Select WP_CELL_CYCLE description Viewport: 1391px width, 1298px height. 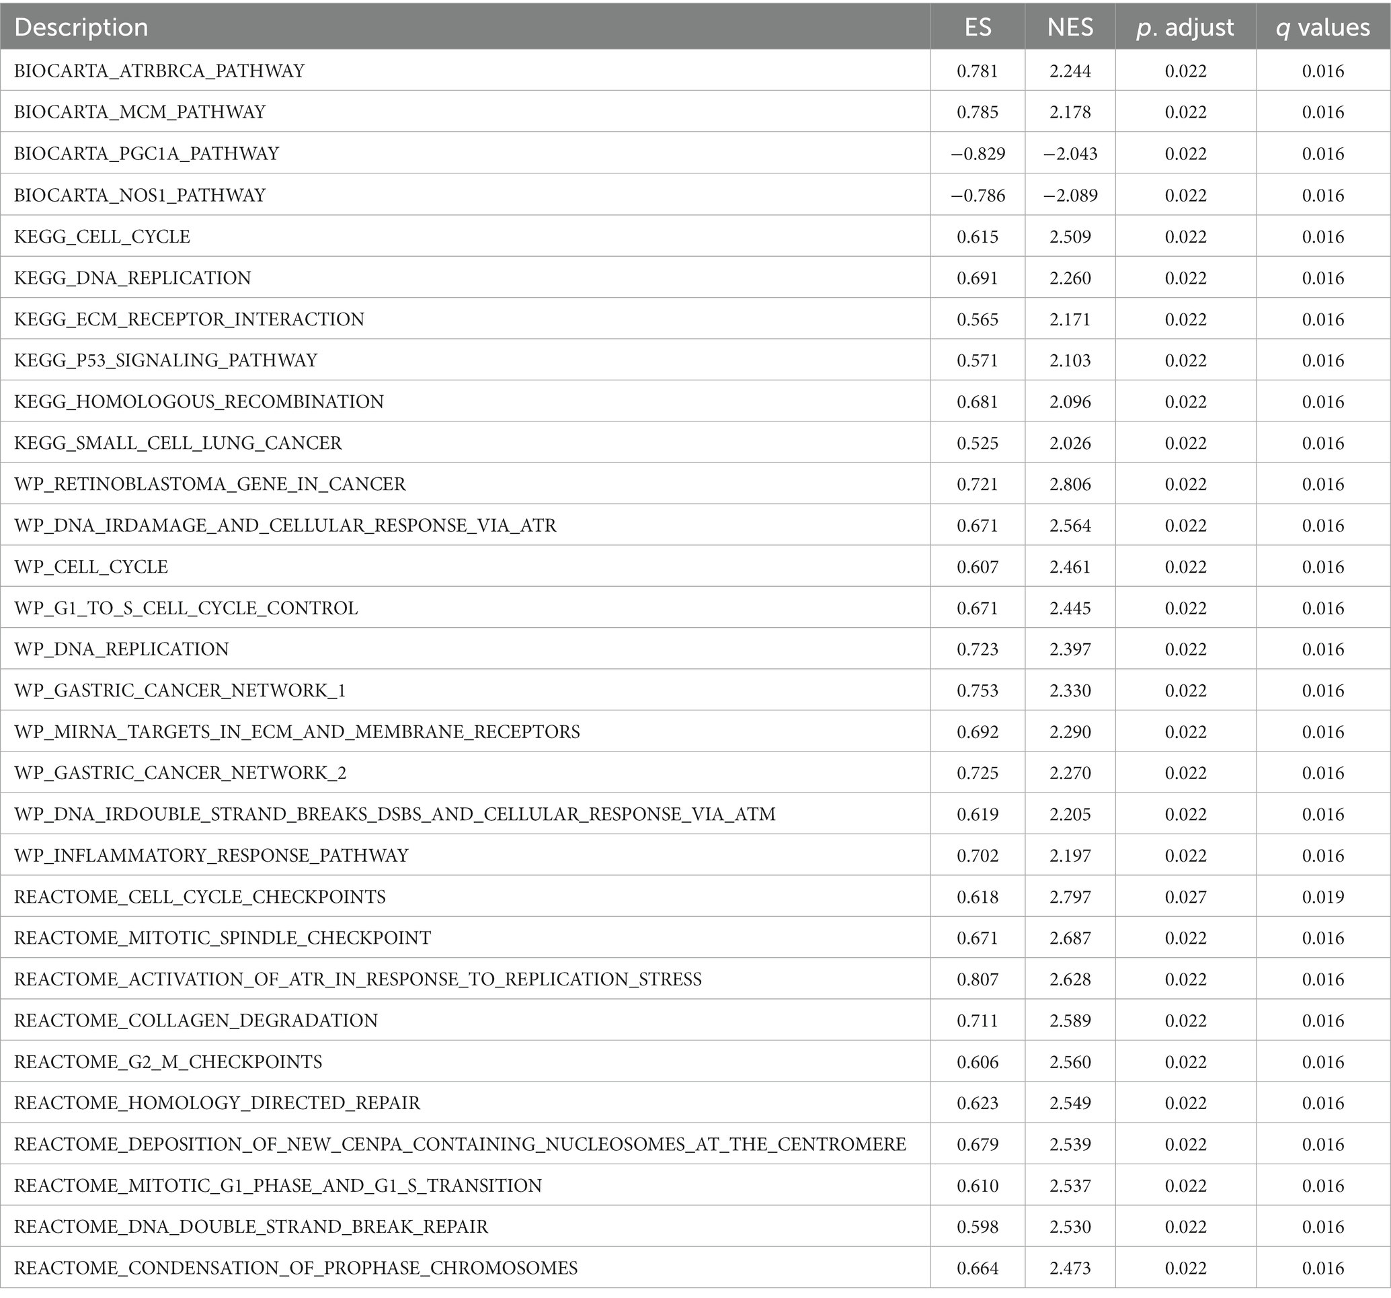point(91,567)
